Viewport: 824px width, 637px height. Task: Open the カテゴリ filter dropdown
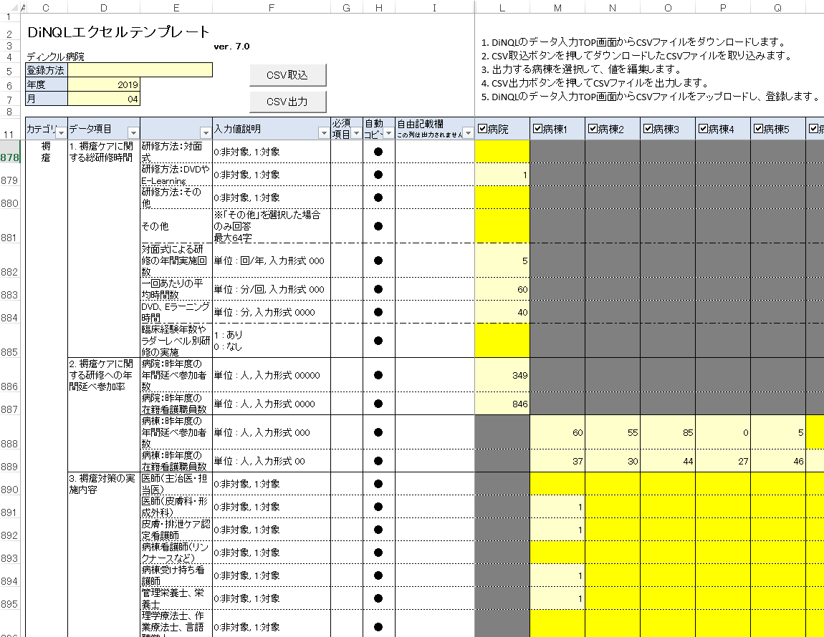click(62, 133)
